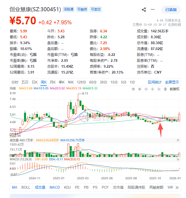
Task: Click the 涨停 6.34 value
Action: pos(104,31)
